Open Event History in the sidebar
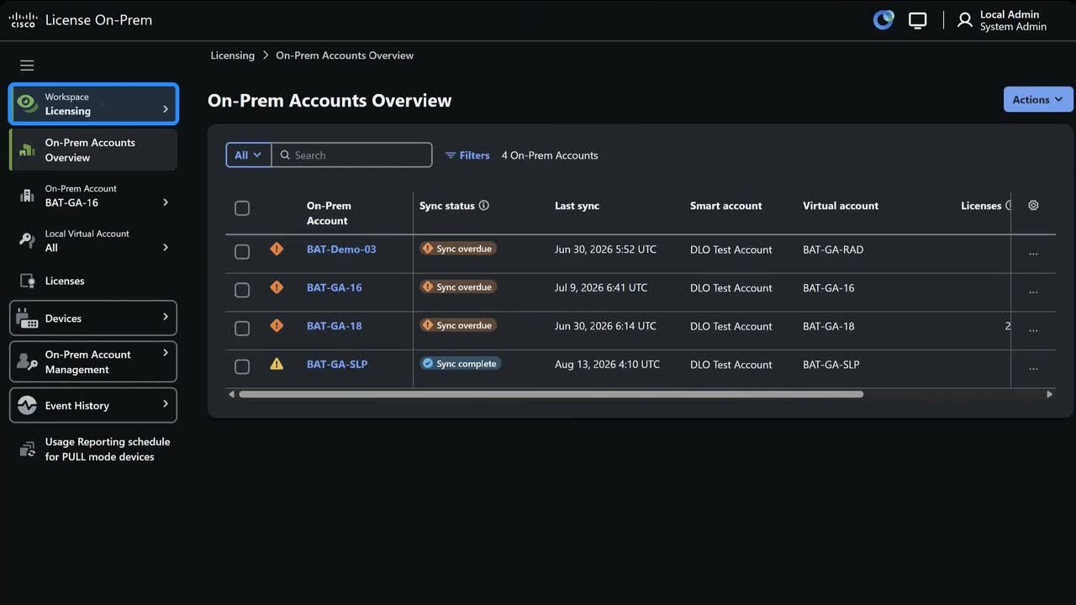 [93, 405]
